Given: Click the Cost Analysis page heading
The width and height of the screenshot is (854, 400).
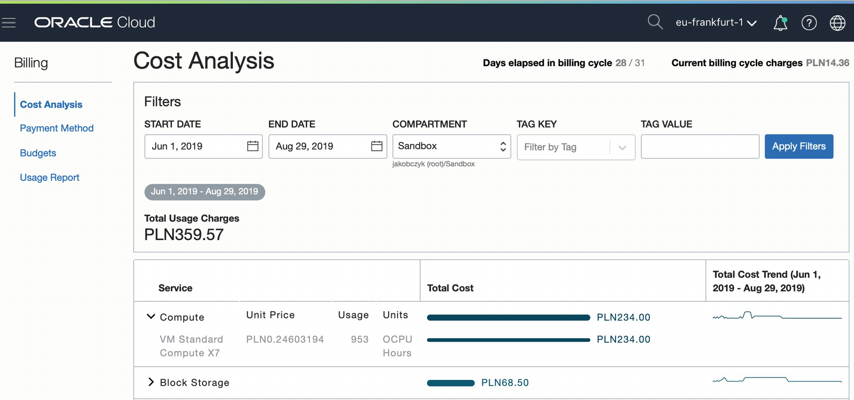Looking at the screenshot, I should [x=204, y=61].
